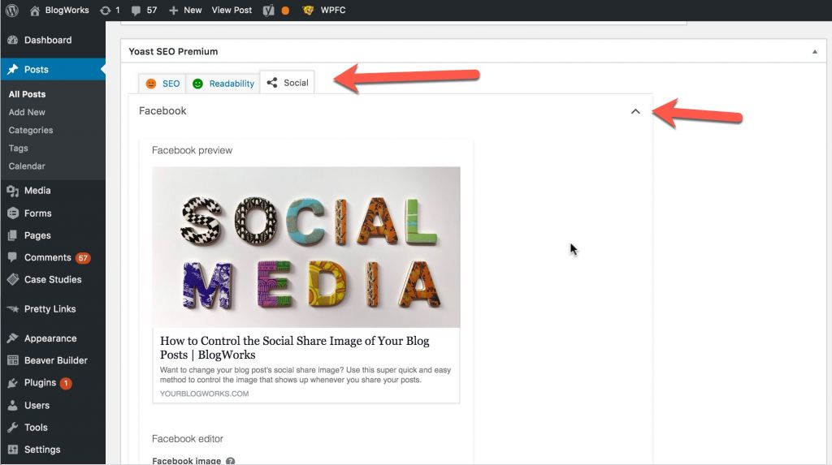
Task: Click the New button in admin bar
Action: (x=185, y=11)
